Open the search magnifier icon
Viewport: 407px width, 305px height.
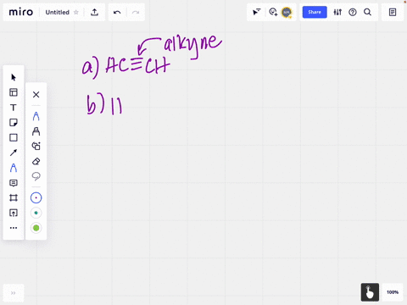click(x=367, y=12)
